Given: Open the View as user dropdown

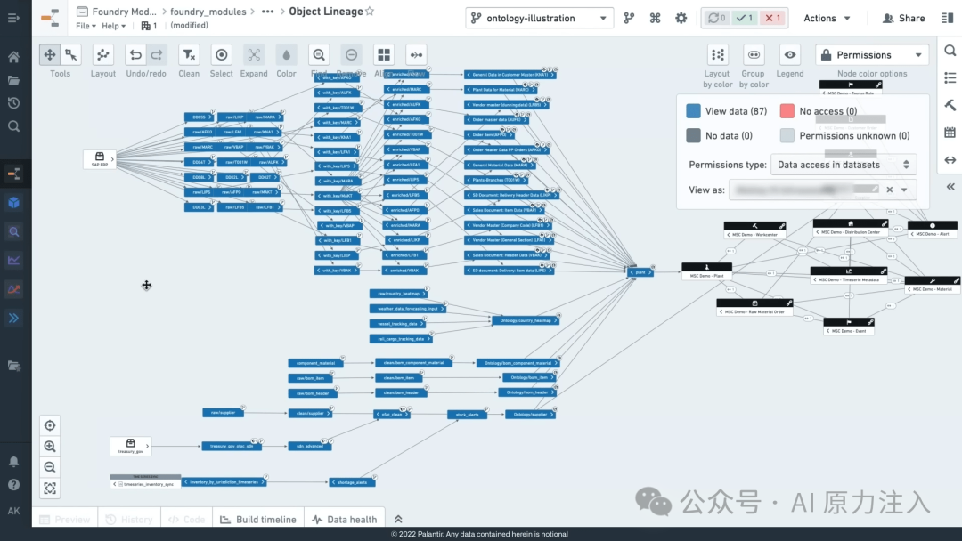Looking at the screenshot, I should 904,190.
